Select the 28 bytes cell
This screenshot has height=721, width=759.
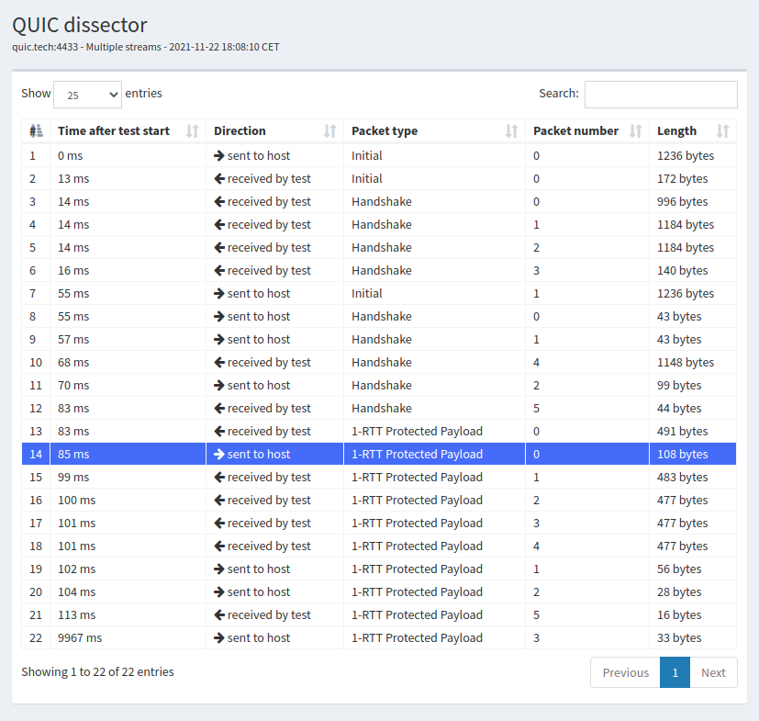693,592
